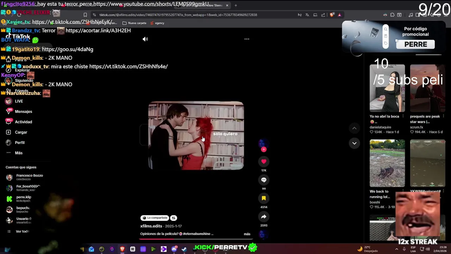Open bepuche followed account
This screenshot has height=254, width=451.
click(18, 210)
